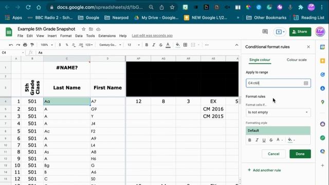Open the Tools menu

tap(90, 36)
